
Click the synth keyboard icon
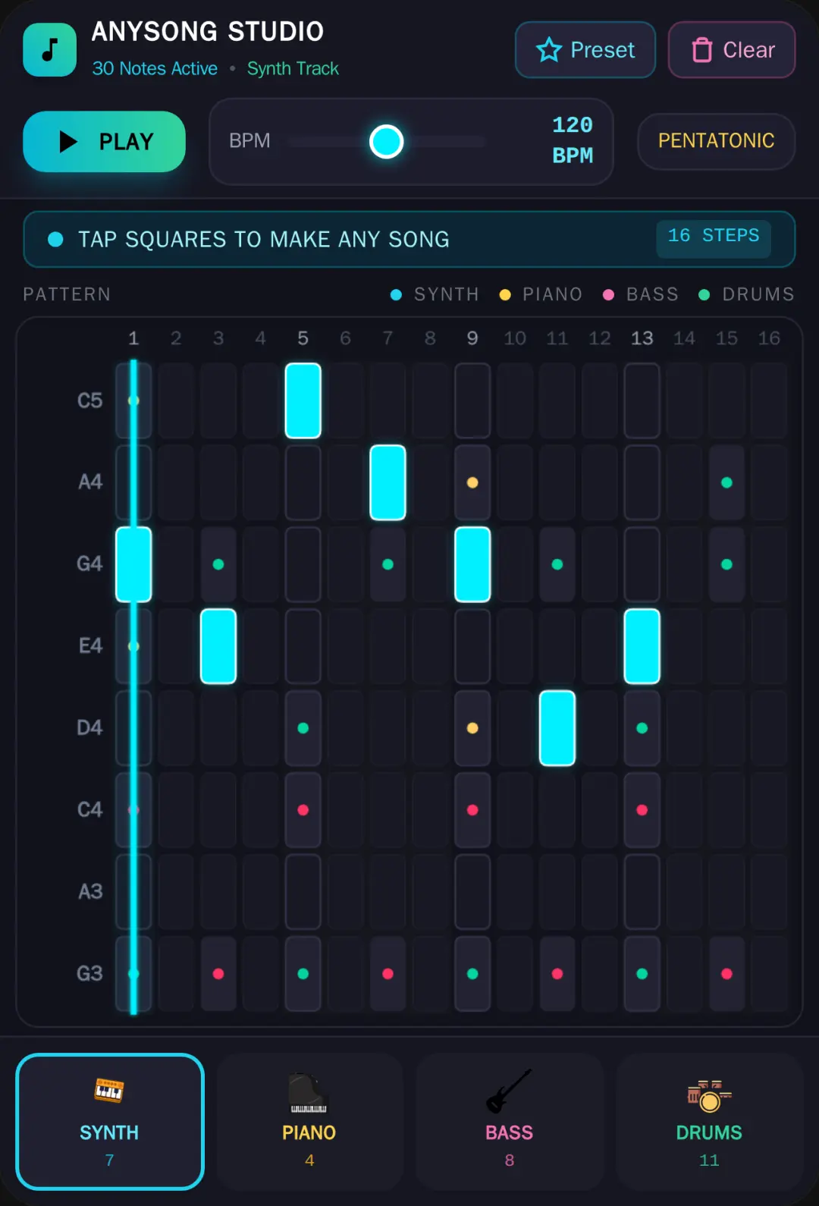point(109,1091)
